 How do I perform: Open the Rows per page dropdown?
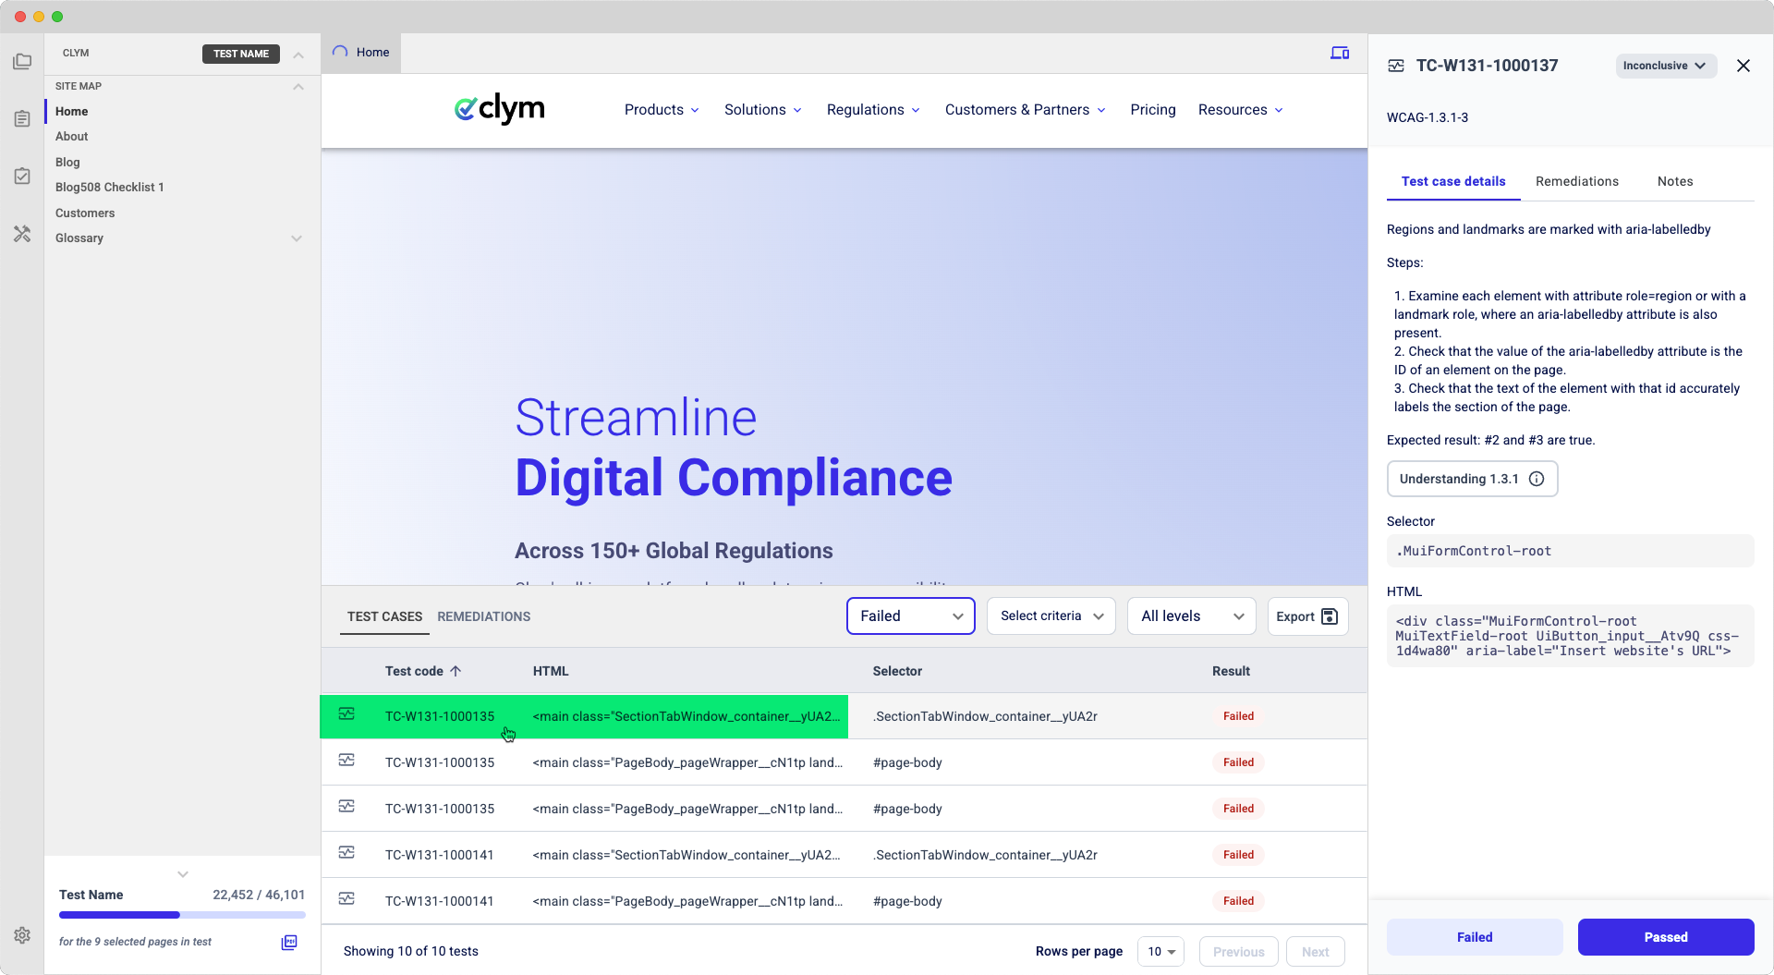[1160, 951]
